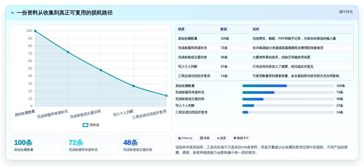The height and width of the screenshot is (166, 364).
Task: Click the 72条 value in the table
Action: [224, 48]
